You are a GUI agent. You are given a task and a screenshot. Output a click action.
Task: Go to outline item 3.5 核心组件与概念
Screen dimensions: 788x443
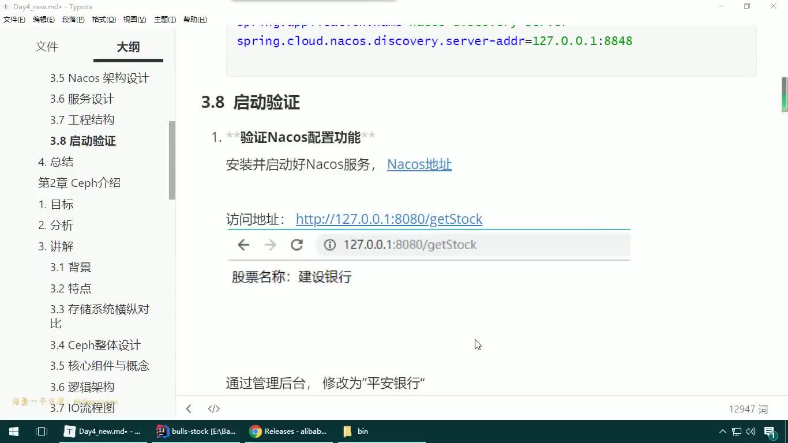click(x=99, y=366)
